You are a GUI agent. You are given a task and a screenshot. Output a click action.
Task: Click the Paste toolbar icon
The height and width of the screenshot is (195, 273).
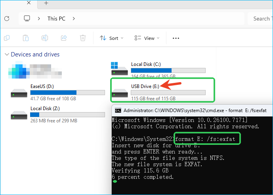point(26,38)
